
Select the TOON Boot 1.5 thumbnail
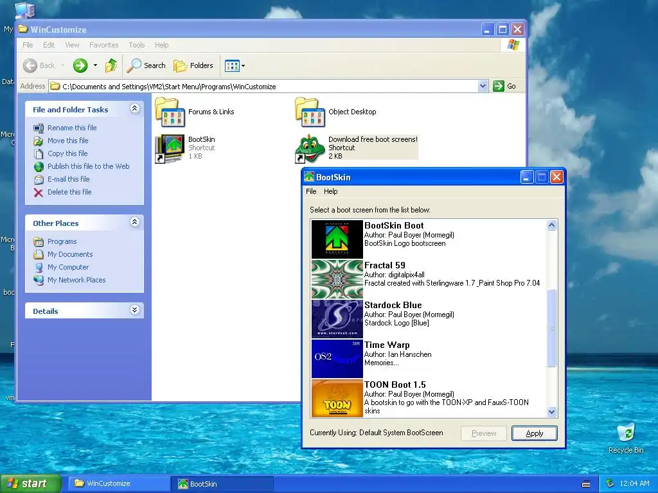[x=337, y=398]
